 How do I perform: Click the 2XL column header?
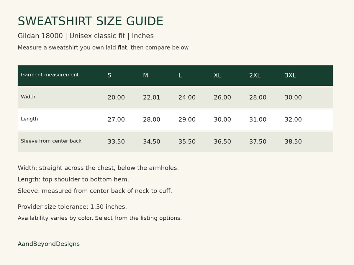point(255,75)
